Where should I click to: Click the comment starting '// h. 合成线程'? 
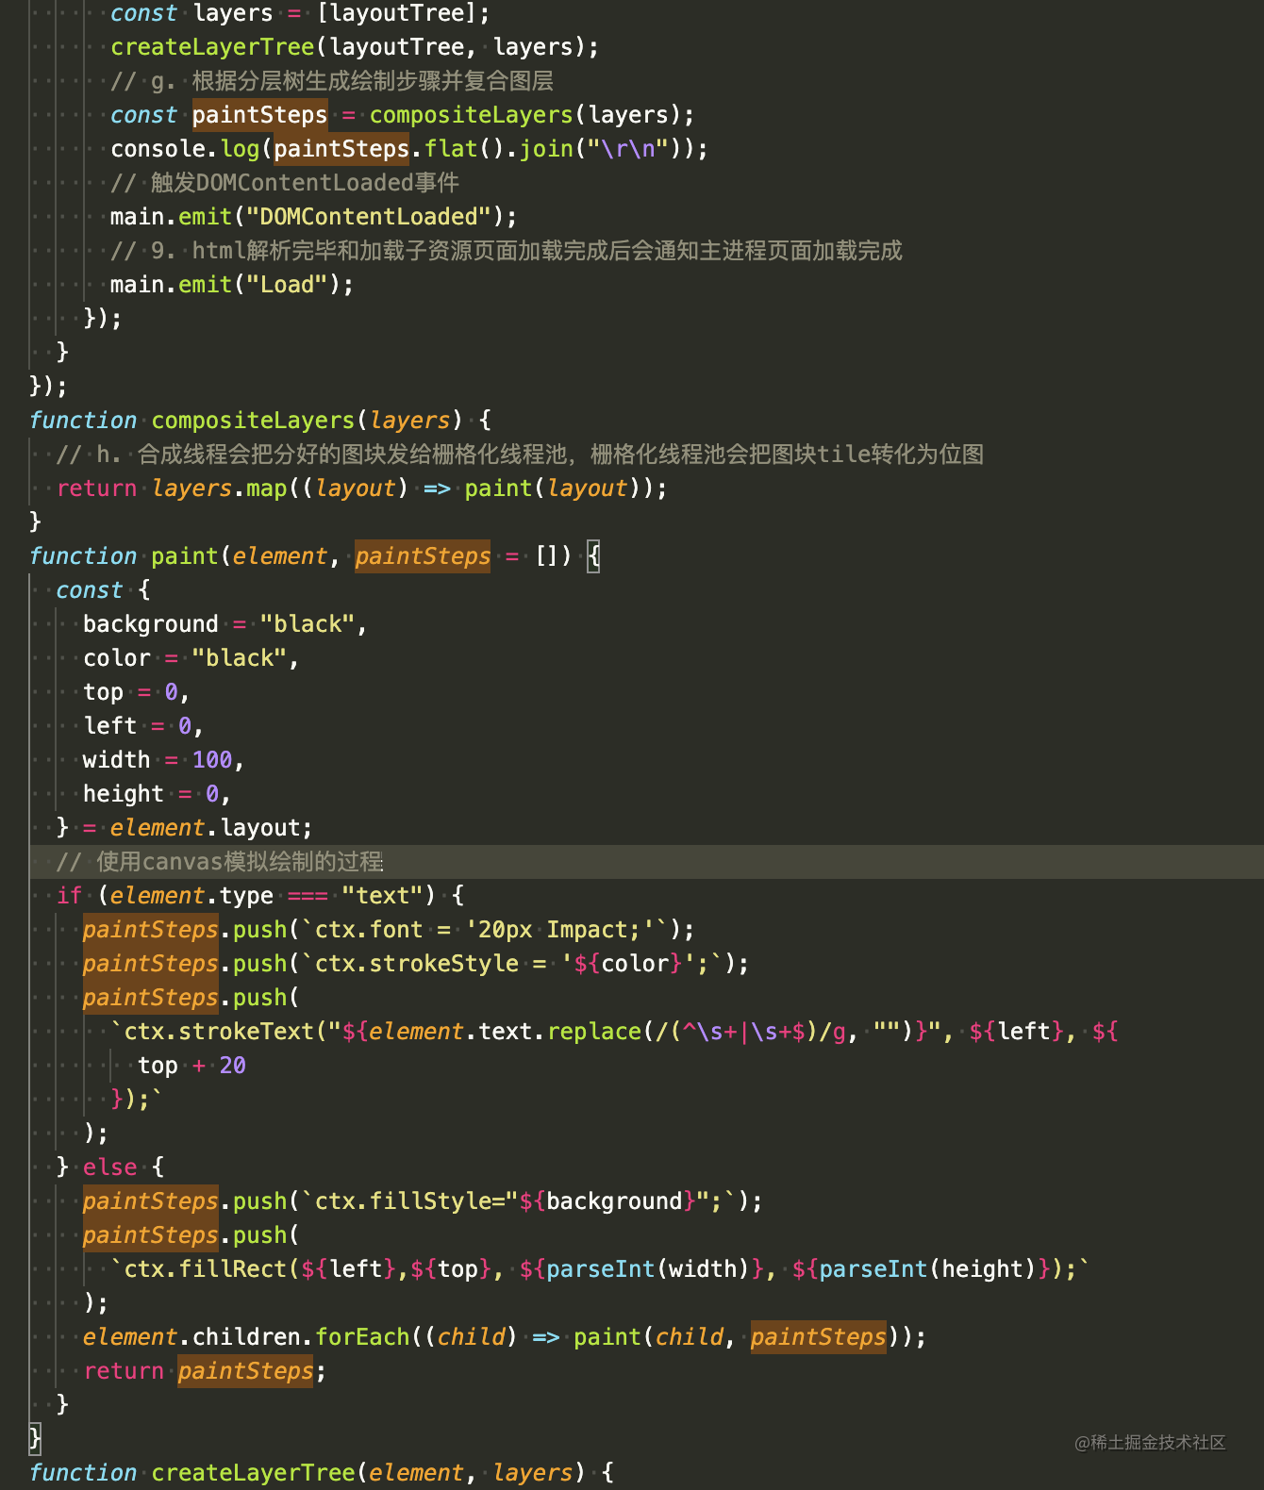pyautogui.click(x=520, y=455)
